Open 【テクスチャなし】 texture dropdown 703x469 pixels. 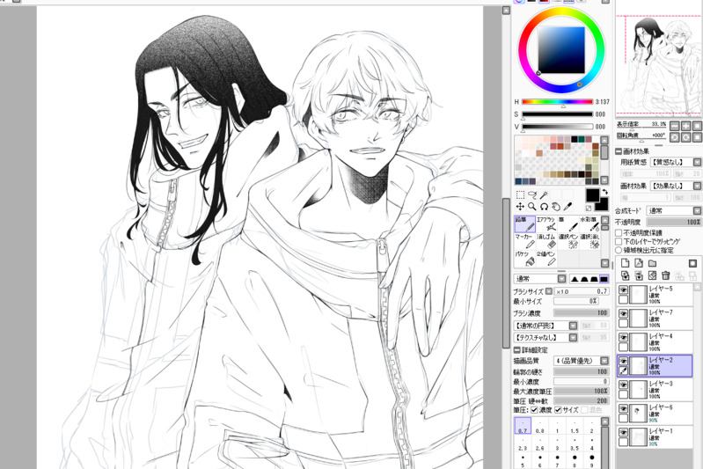pyautogui.click(x=546, y=338)
